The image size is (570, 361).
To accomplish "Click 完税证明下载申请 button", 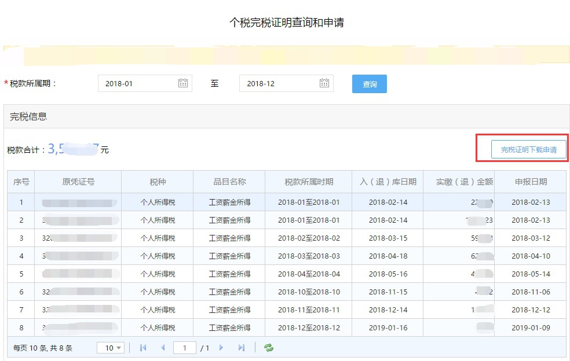I will pyautogui.click(x=528, y=149).
